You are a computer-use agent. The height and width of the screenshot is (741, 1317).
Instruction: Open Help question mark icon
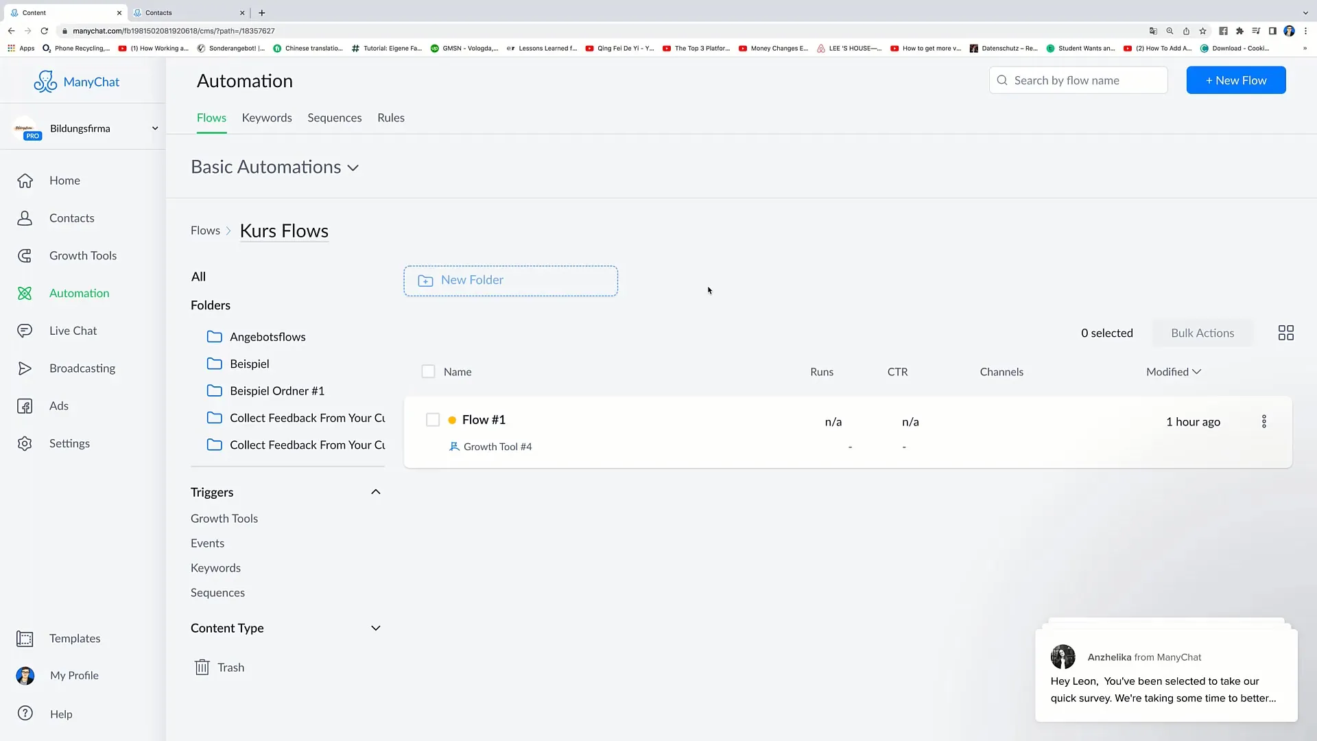(25, 714)
